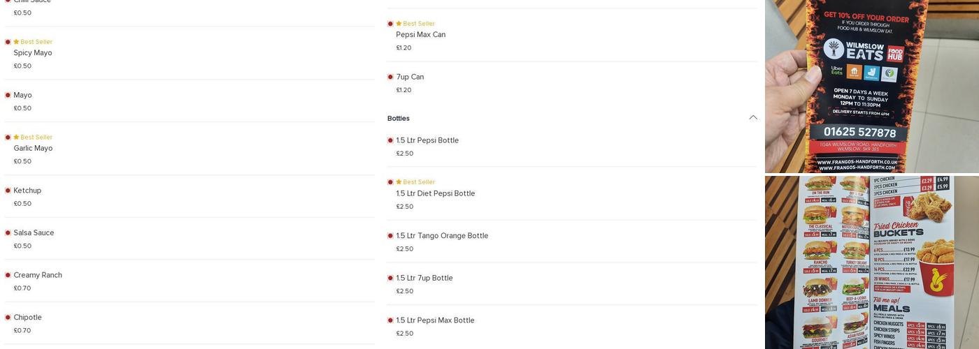Click the star icon above 1.5 Ltr Diet Pepsi Bottle
979x349 pixels.
click(399, 182)
